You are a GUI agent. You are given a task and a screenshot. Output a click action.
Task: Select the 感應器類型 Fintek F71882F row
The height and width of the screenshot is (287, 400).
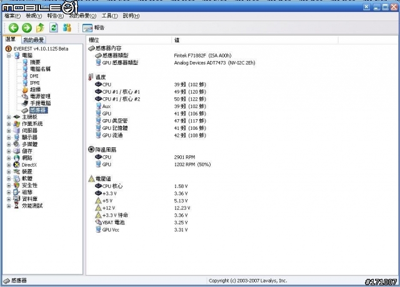tap(163, 56)
